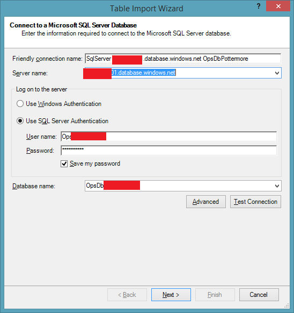
Task: Click the 'Connect to a Microsoft SQL Server Database' heading
Action: (73, 25)
